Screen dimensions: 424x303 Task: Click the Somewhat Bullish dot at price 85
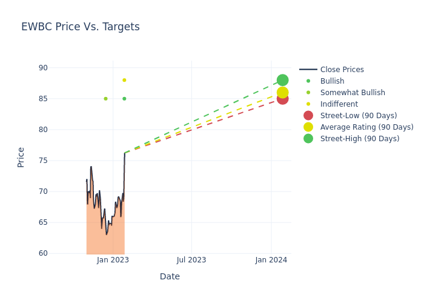tap(105, 99)
